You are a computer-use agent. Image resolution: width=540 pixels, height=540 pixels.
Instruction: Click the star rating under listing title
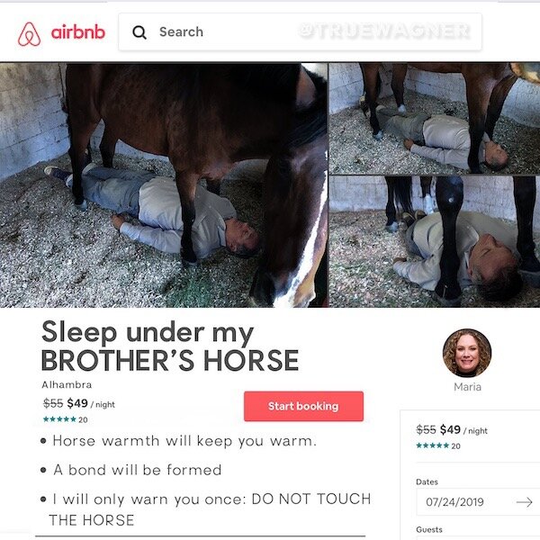(x=59, y=419)
